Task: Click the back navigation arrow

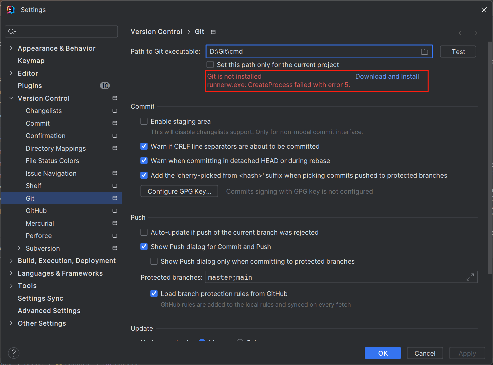Action: [x=462, y=33]
